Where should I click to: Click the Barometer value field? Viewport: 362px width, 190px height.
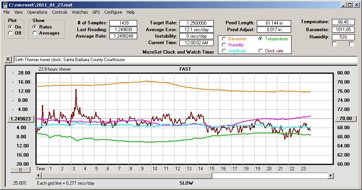(343, 30)
